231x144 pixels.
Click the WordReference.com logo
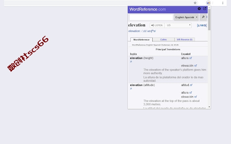148,9
